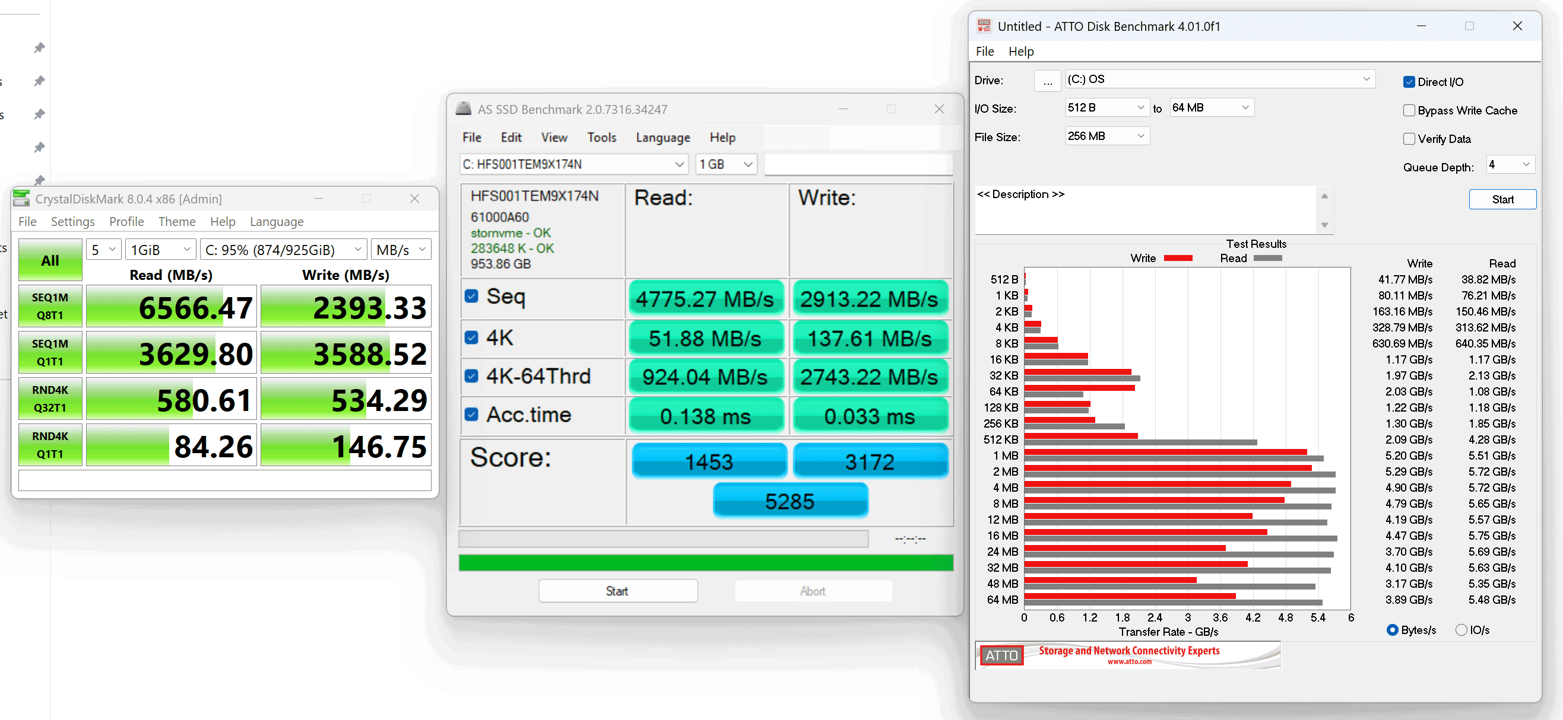Click Description scrollbar down arrow

coord(1324,225)
